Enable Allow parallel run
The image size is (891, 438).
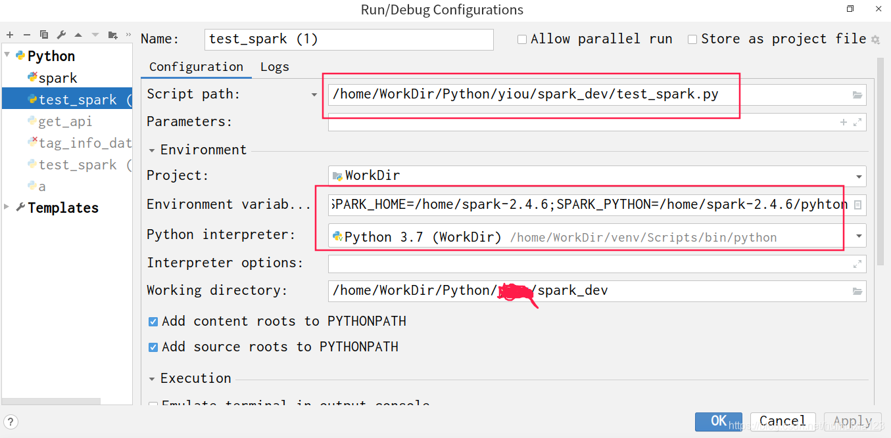(522, 39)
